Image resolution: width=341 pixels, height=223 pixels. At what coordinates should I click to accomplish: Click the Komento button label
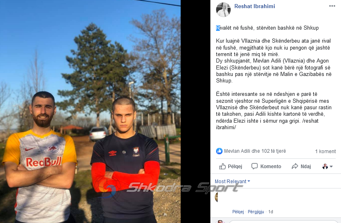(x=271, y=167)
